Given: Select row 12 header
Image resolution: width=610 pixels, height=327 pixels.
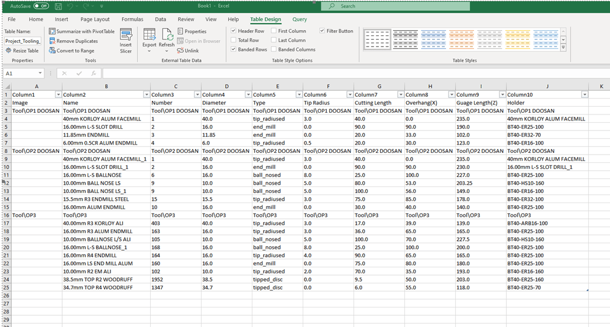Looking at the screenshot, I should 7,183.
